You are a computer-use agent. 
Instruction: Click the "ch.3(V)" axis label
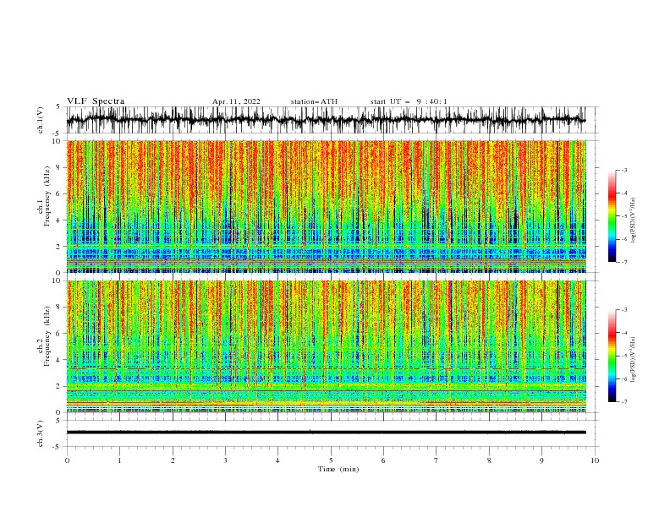click(x=41, y=433)
